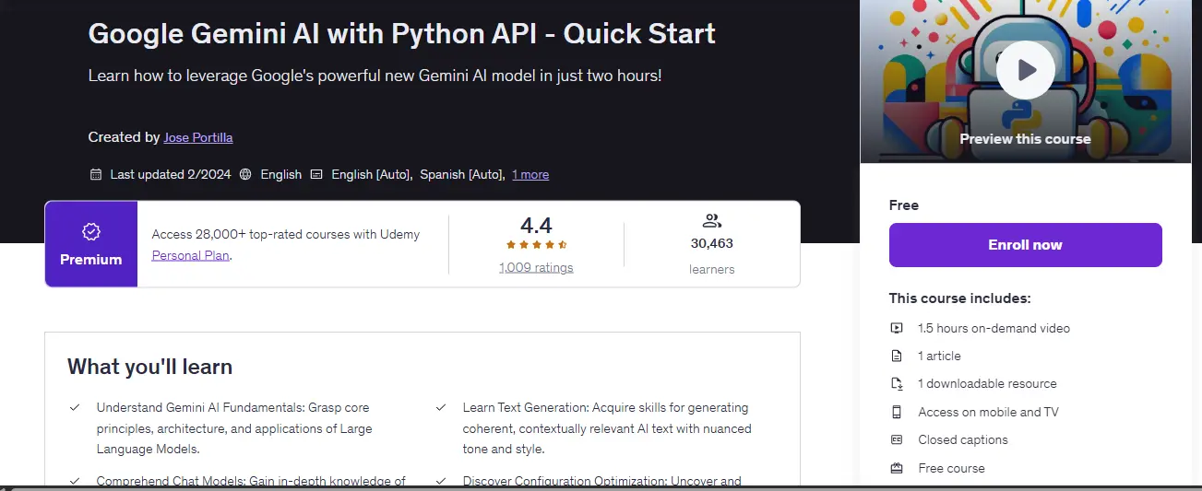Viewport: 1202px width, 491px height.
Task: Click '1 downloadable resource' text
Action: (987, 384)
